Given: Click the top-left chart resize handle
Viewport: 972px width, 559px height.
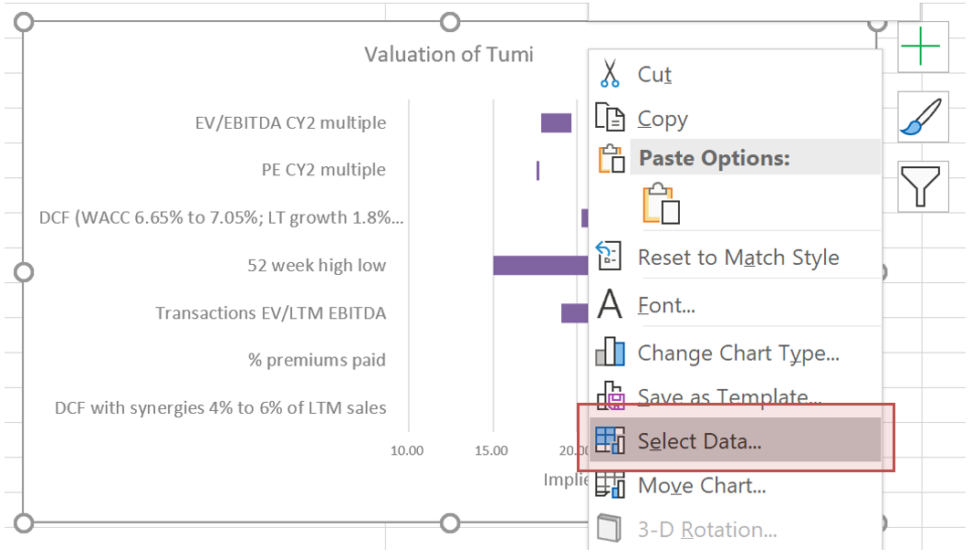Looking at the screenshot, I should click(25, 22).
